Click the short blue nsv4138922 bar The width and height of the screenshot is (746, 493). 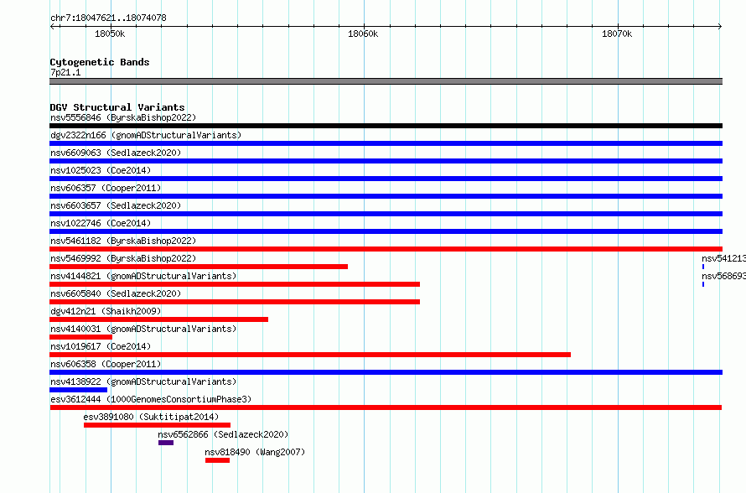pos(79,390)
